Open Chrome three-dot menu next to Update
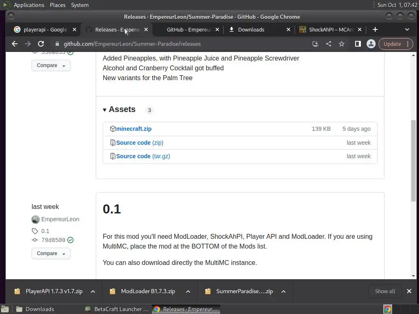Viewport: 419px width, 314px height. (408, 44)
